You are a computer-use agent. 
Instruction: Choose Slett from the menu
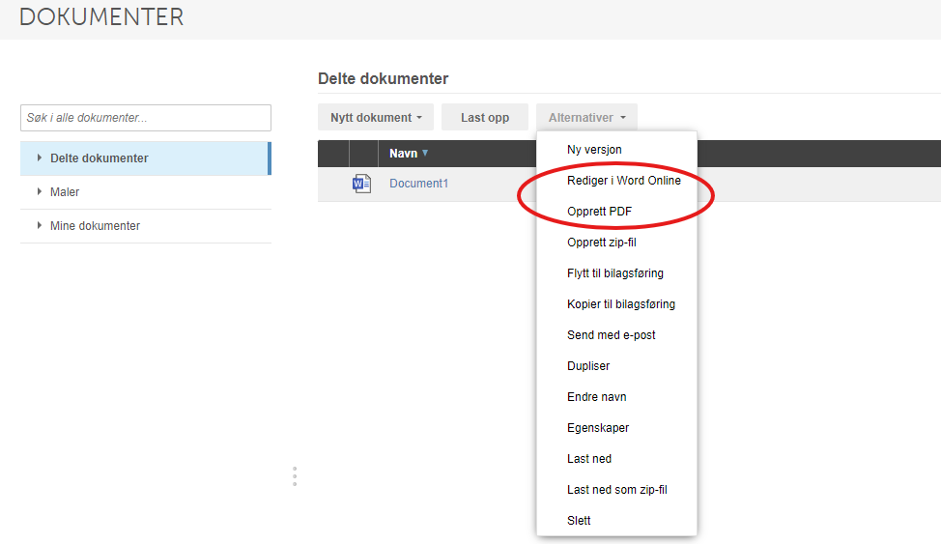tap(617, 521)
